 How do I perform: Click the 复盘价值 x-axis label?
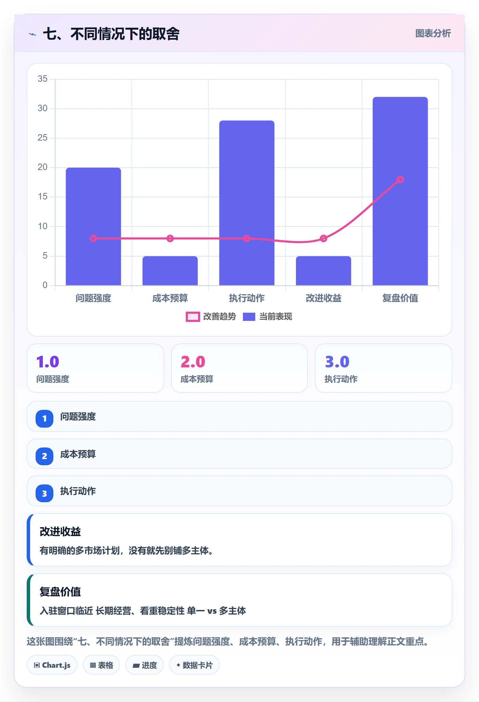point(400,298)
